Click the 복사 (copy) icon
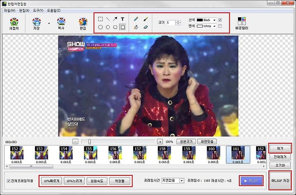296x195 pixels. [x=61, y=23]
